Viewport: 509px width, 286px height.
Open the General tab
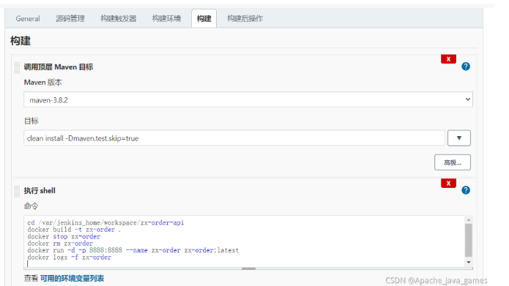tap(28, 18)
